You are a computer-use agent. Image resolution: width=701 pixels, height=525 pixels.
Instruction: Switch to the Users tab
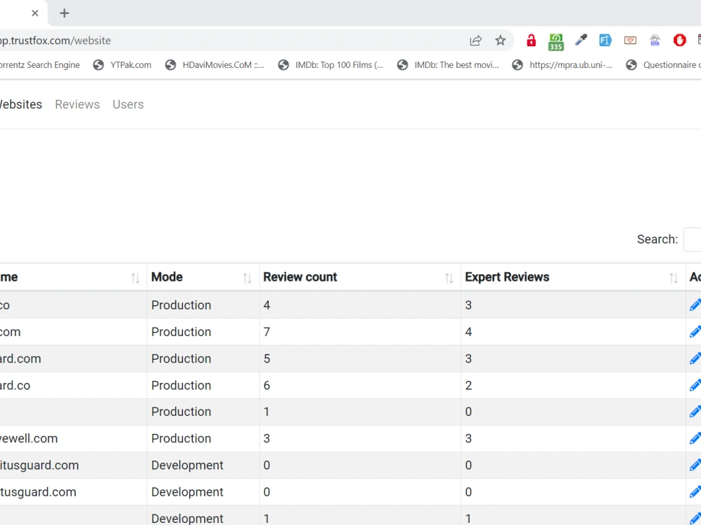(x=128, y=104)
